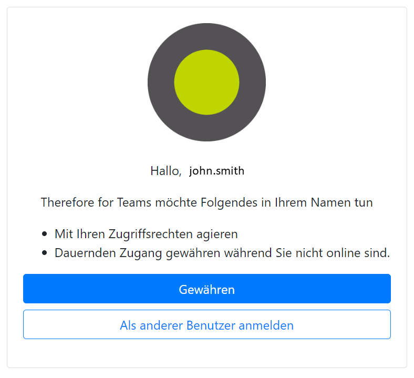This screenshot has width=414, height=378.
Task: Click the Therefore for Teams heading sentence
Action: point(206,202)
